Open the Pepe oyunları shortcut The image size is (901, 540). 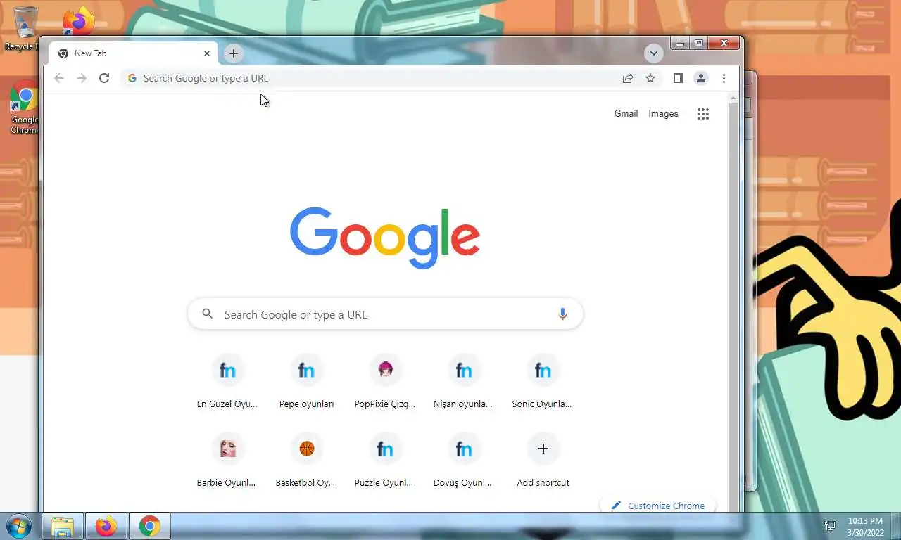coord(306,381)
